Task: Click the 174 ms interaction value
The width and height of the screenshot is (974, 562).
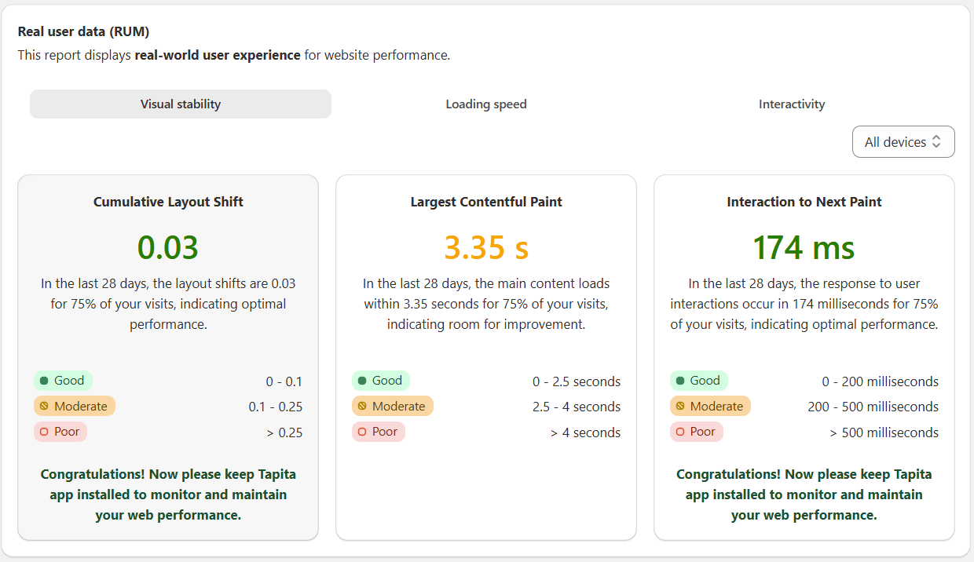Action: coord(804,247)
